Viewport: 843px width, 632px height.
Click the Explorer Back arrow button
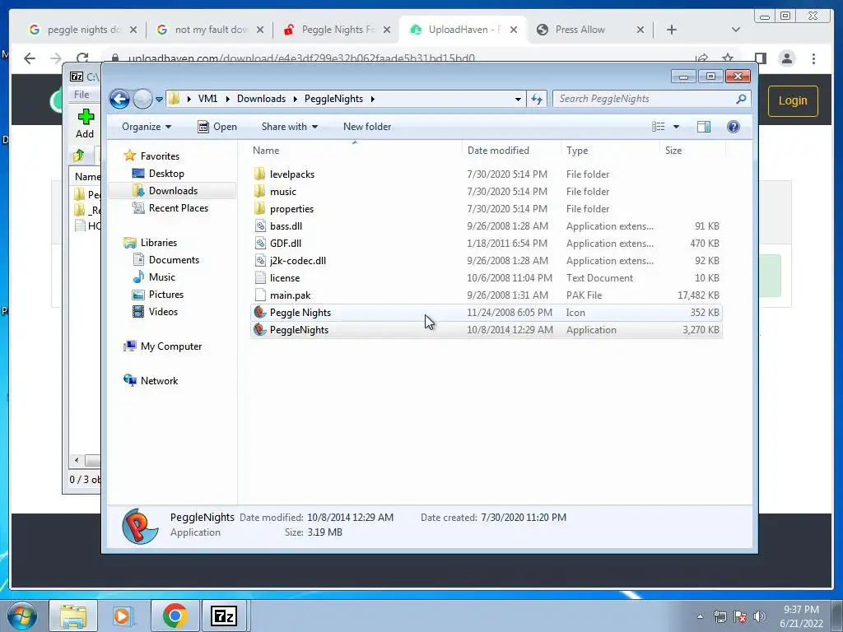119,99
